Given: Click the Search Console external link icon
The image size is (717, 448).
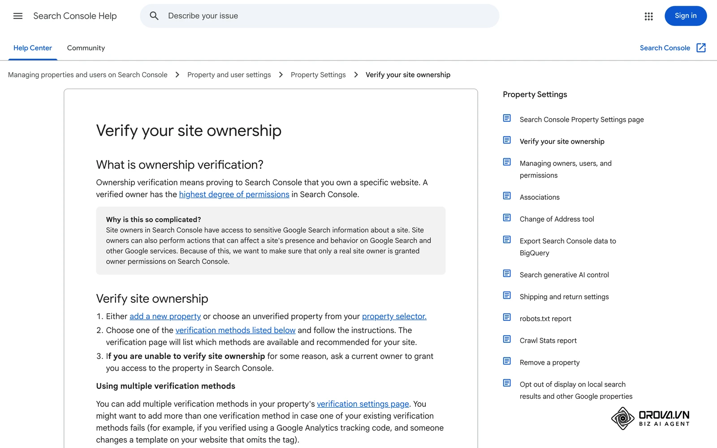Looking at the screenshot, I should tap(701, 48).
